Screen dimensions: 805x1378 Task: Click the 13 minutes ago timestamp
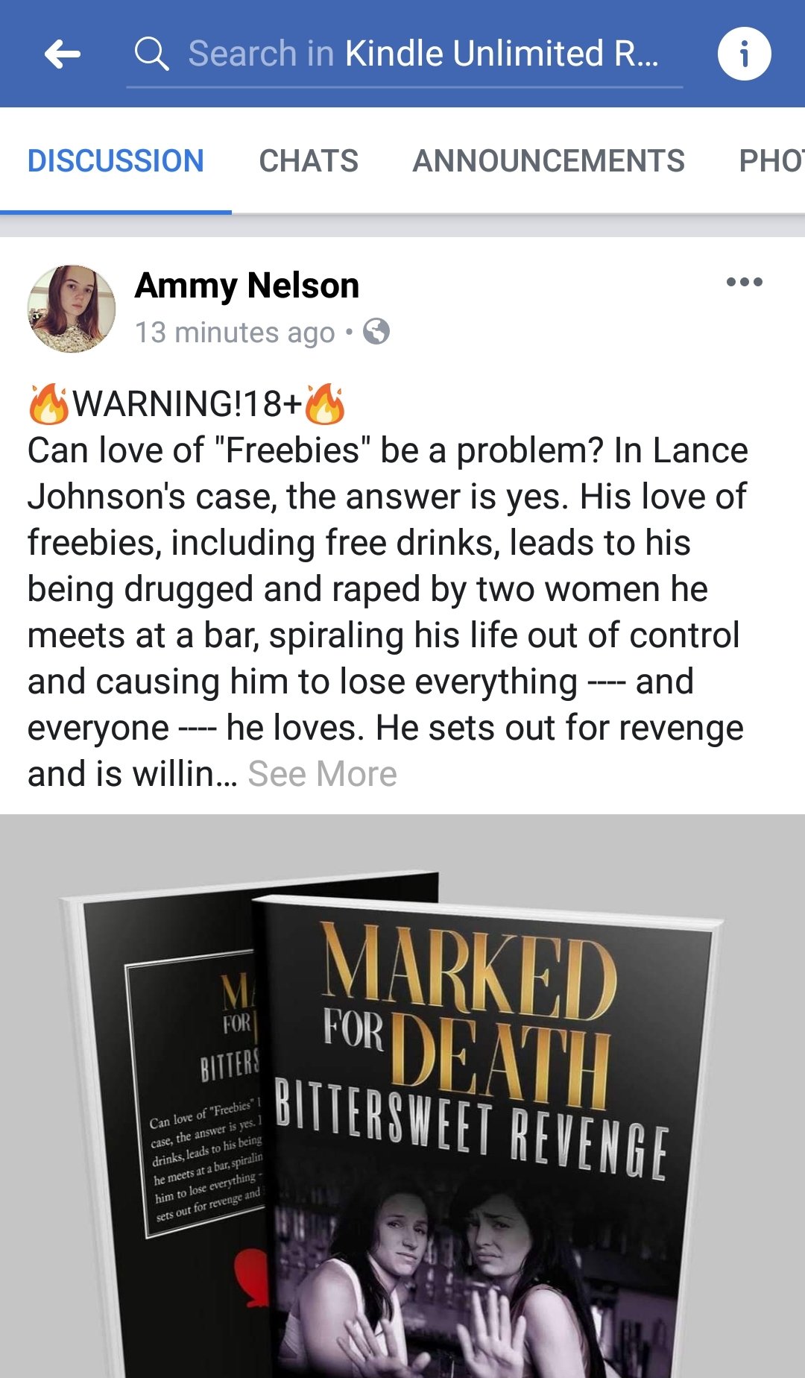tap(235, 333)
